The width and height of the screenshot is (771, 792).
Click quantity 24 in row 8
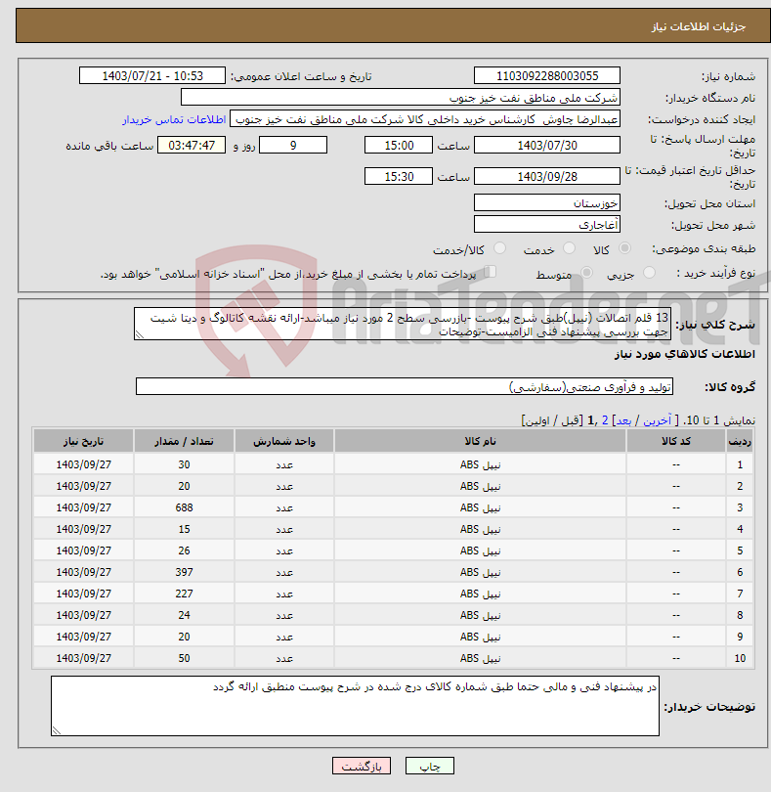184,615
